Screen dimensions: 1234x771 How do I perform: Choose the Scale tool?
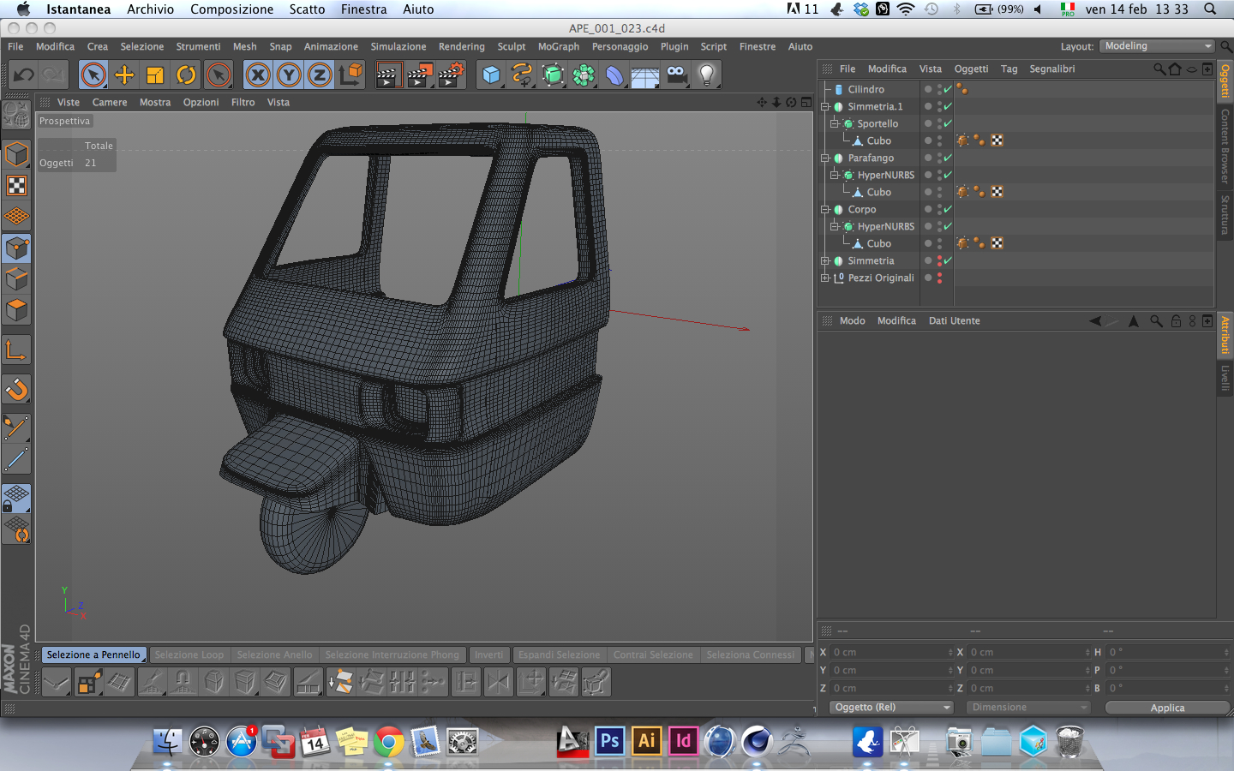(155, 75)
